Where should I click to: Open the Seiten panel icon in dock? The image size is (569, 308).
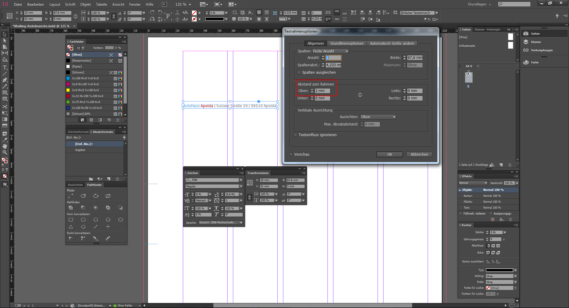[526, 34]
